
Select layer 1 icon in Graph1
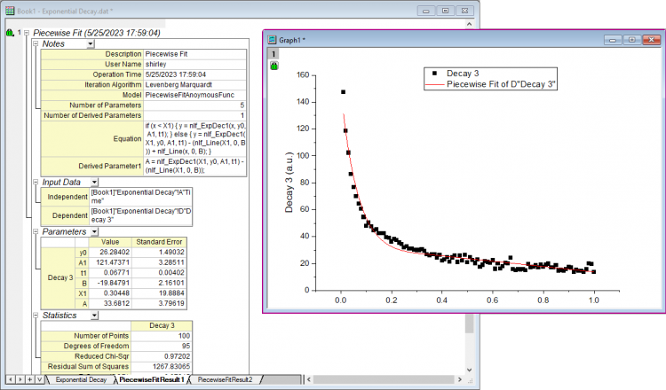pyautogui.click(x=274, y=54)
